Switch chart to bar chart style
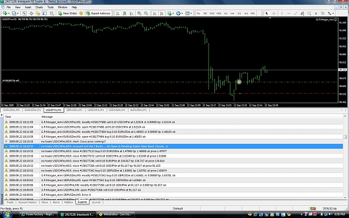 click(x=118, y=13)
